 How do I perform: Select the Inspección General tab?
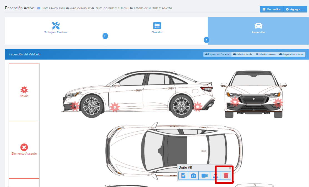(x=217, y=54)
